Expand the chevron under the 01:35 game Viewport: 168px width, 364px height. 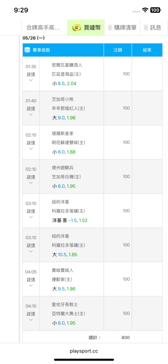point(31,80)
